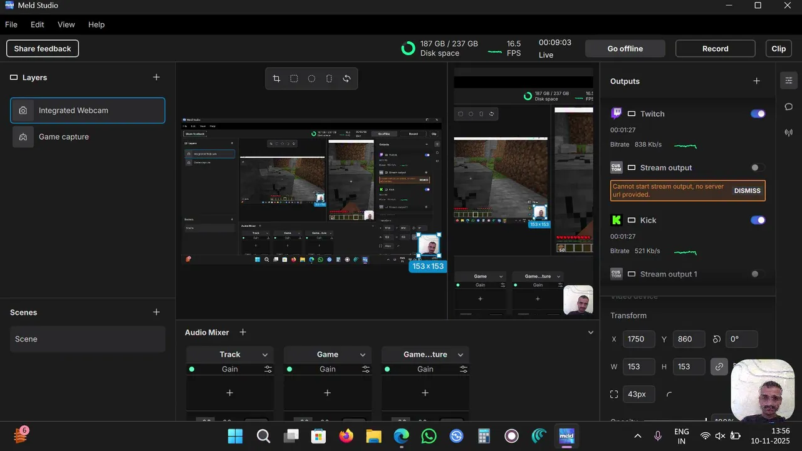Select the Crop tool in preview toolbar
The height and width of the screenshot is (451, 802).
[x=276, y=78]
